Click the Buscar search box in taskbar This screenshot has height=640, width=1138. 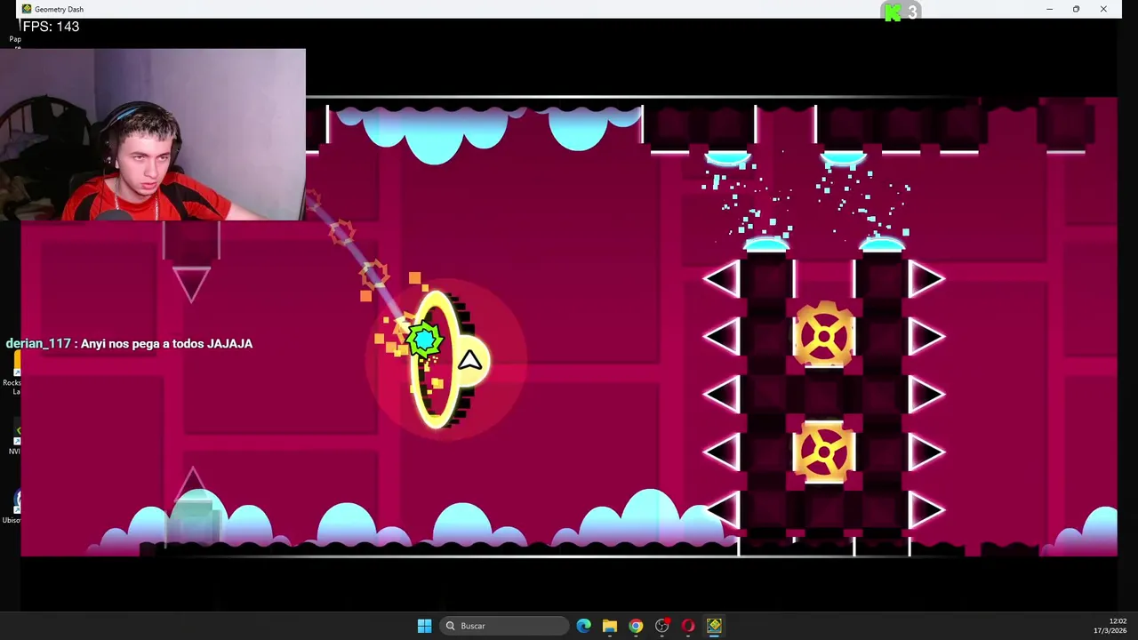(503, 626)
